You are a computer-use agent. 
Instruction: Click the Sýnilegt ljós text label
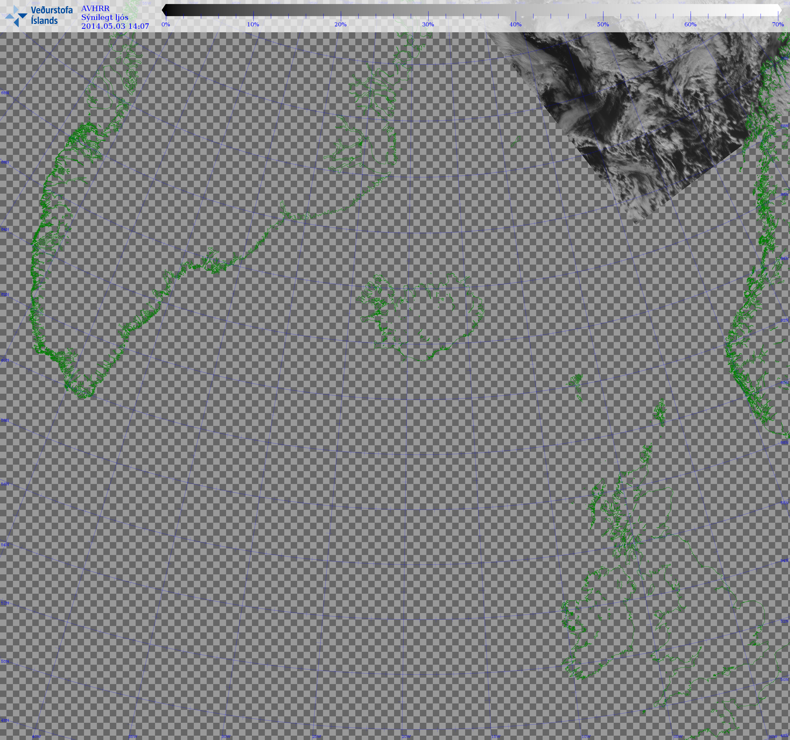(105, 17)
